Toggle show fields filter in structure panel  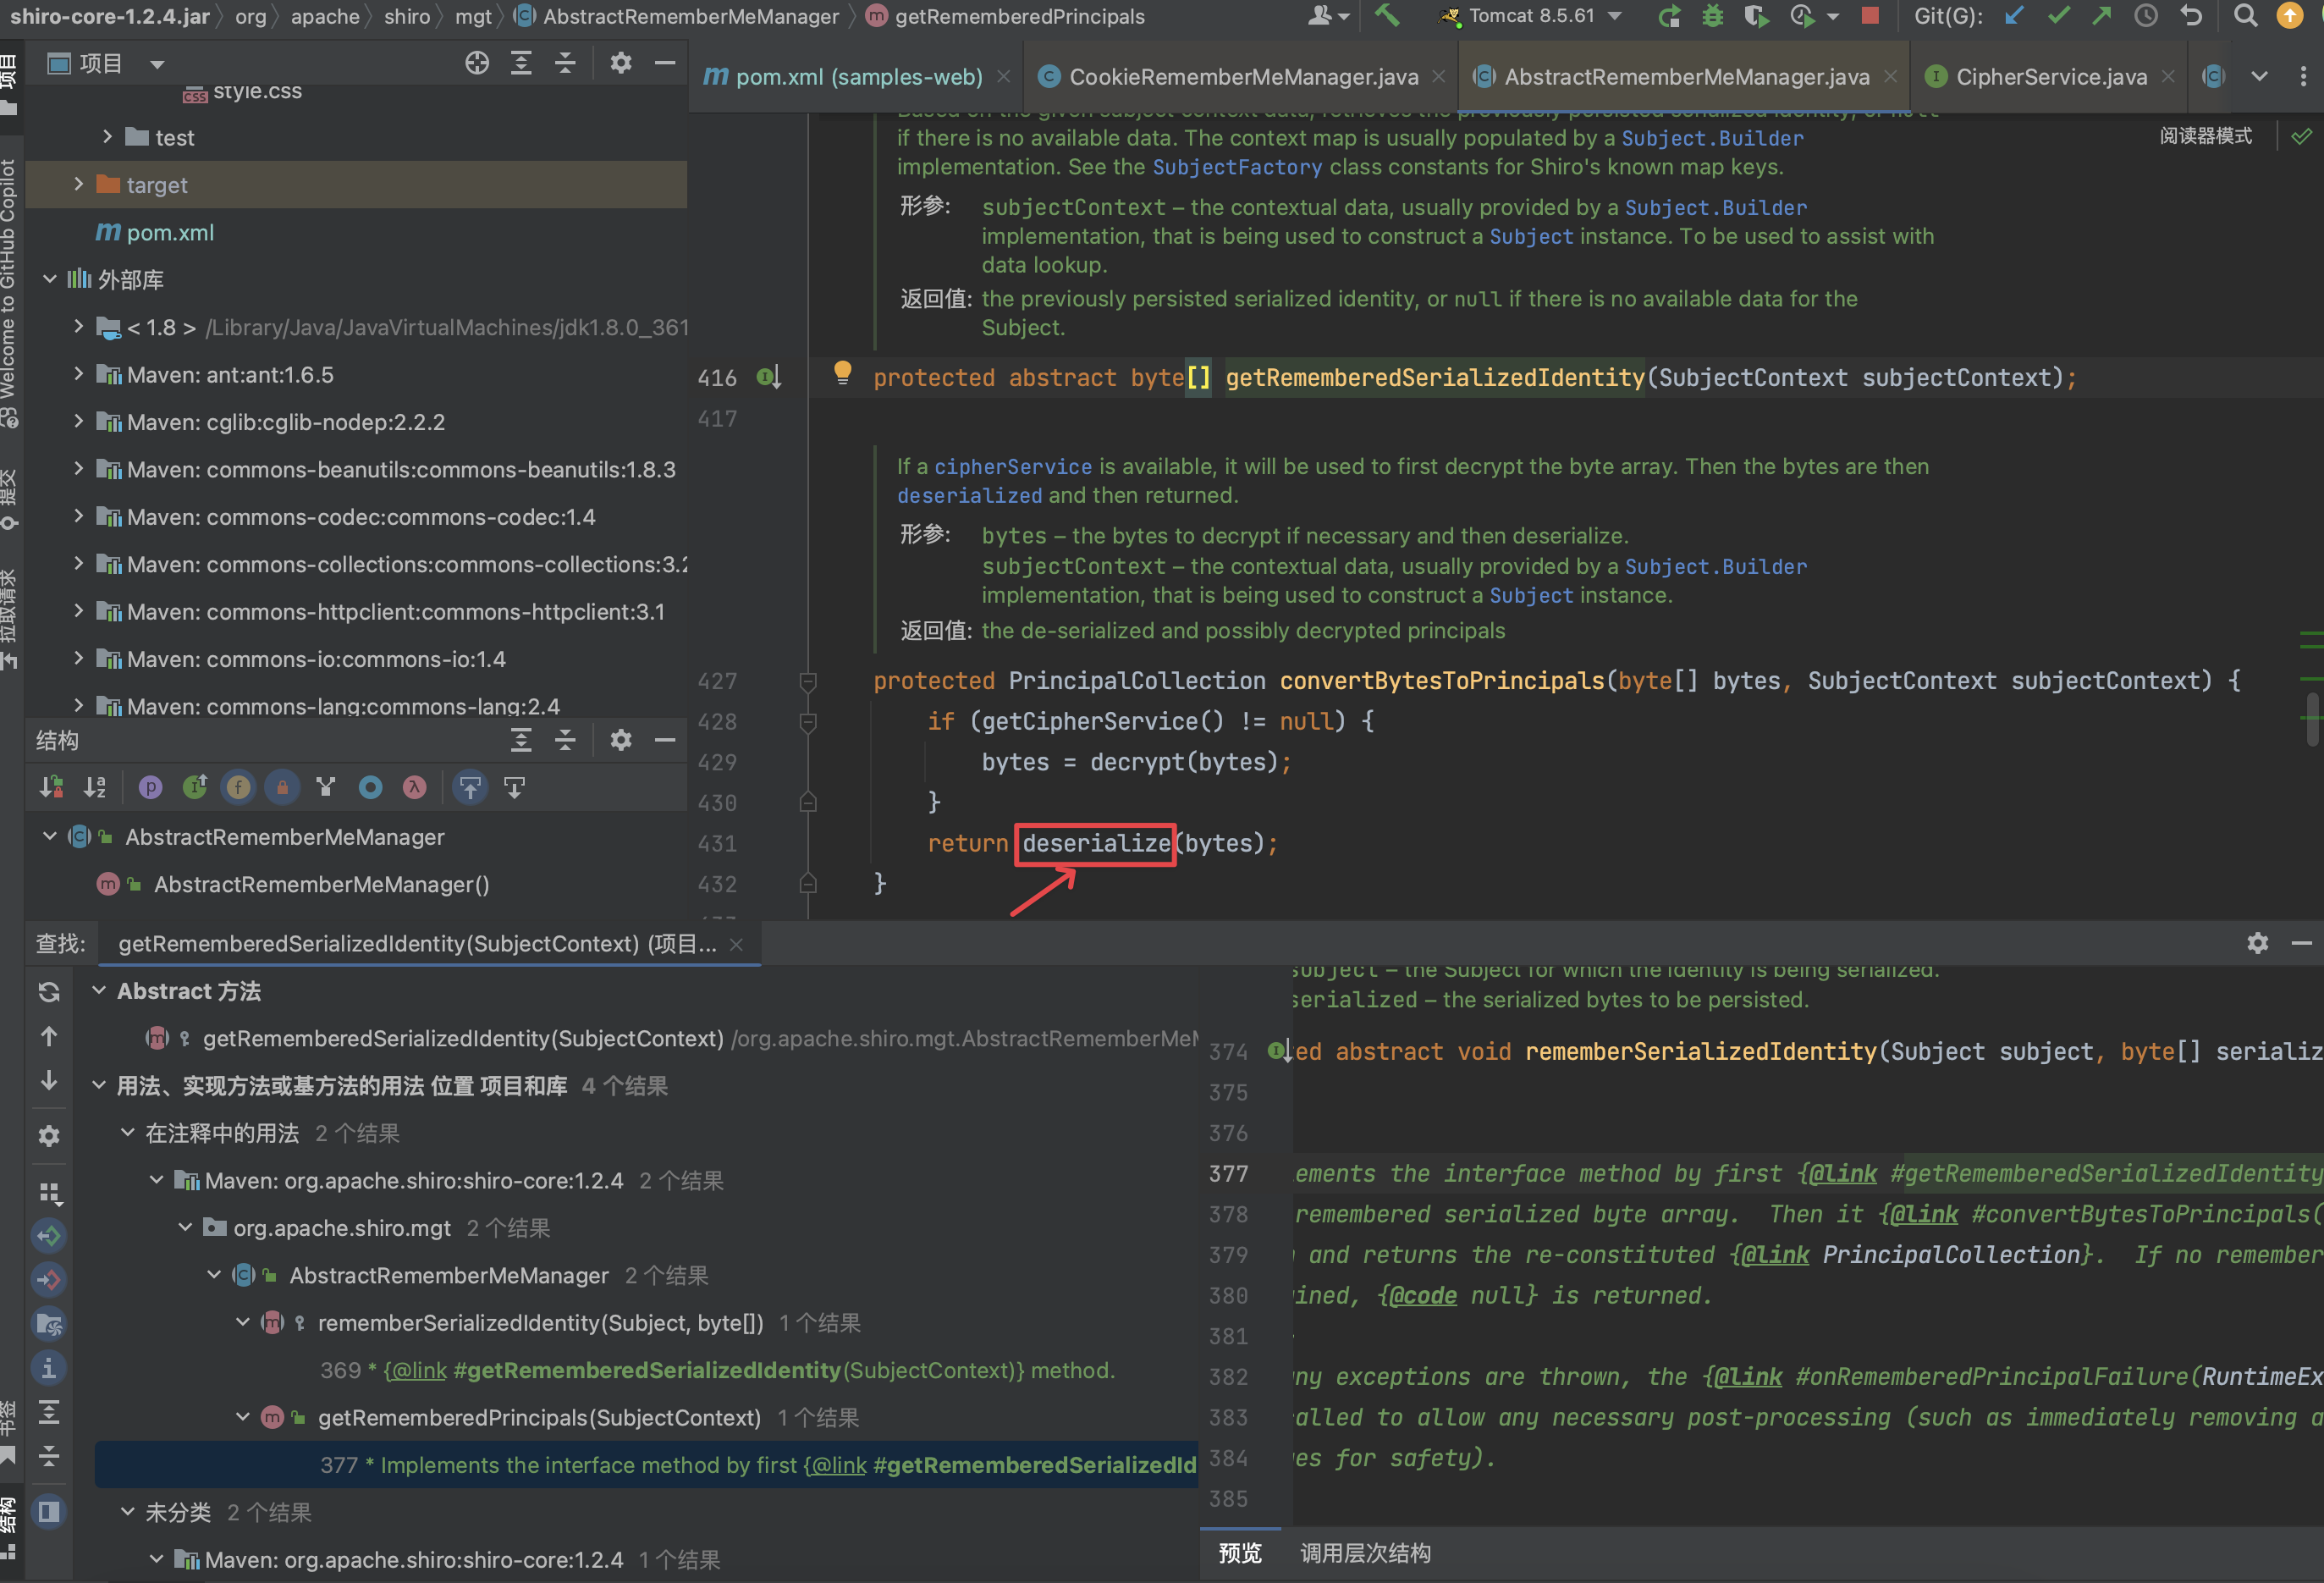tap(238, 787)
